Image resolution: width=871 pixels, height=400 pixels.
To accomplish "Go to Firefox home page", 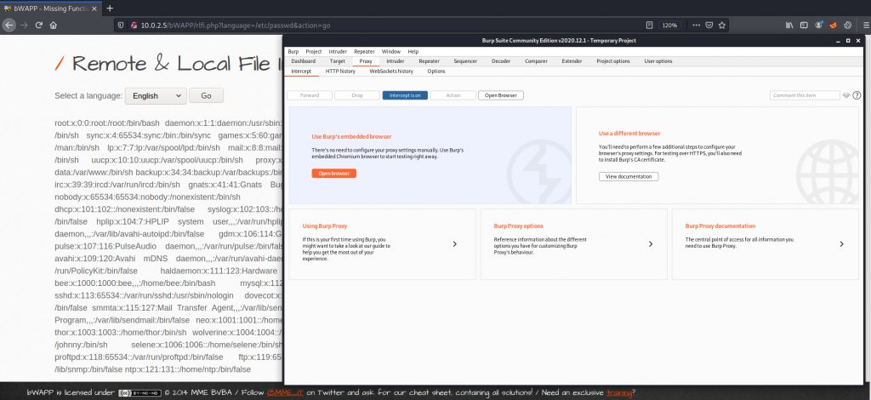I will [x=53, y=26].
